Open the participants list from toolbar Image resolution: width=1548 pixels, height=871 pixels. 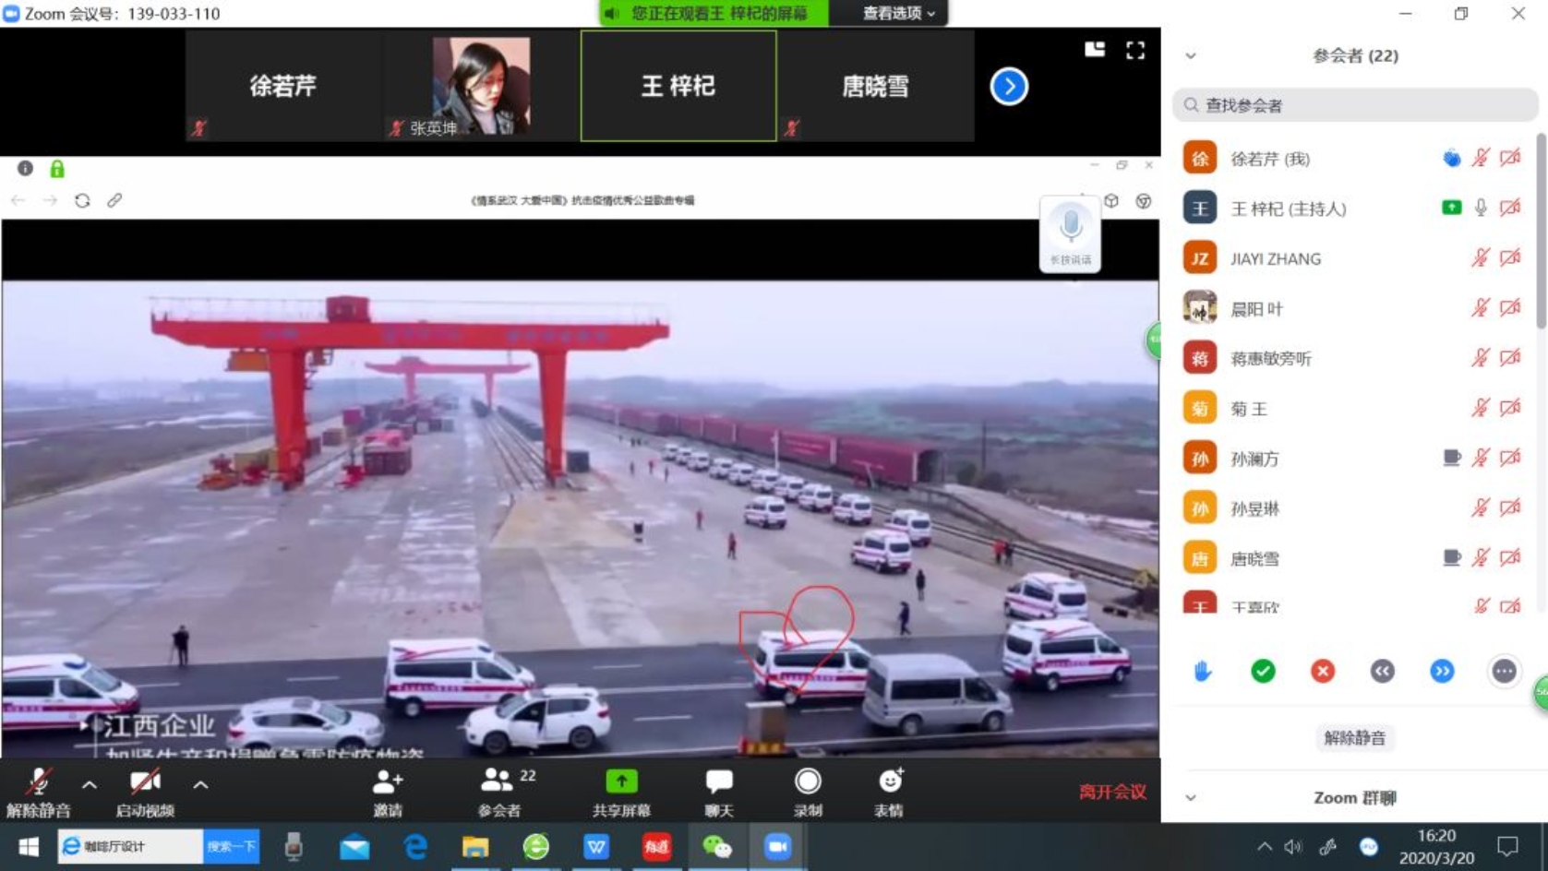tap(499, 792)
